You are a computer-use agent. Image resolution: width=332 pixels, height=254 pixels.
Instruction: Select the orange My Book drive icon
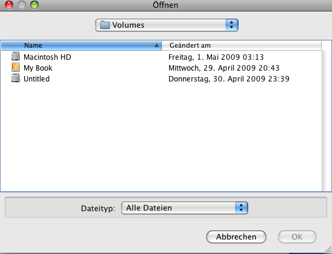tap(16, 68)
